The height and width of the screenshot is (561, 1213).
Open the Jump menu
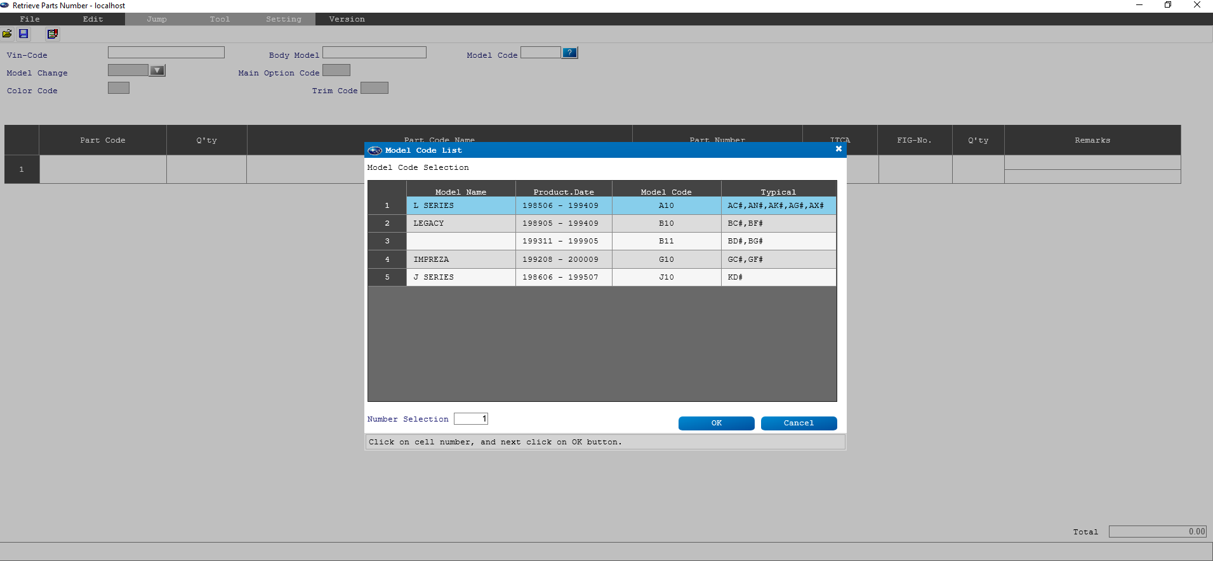[157, 19]
